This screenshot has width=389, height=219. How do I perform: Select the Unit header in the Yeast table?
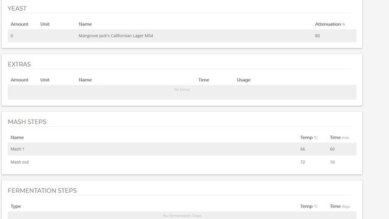point(45,24)
